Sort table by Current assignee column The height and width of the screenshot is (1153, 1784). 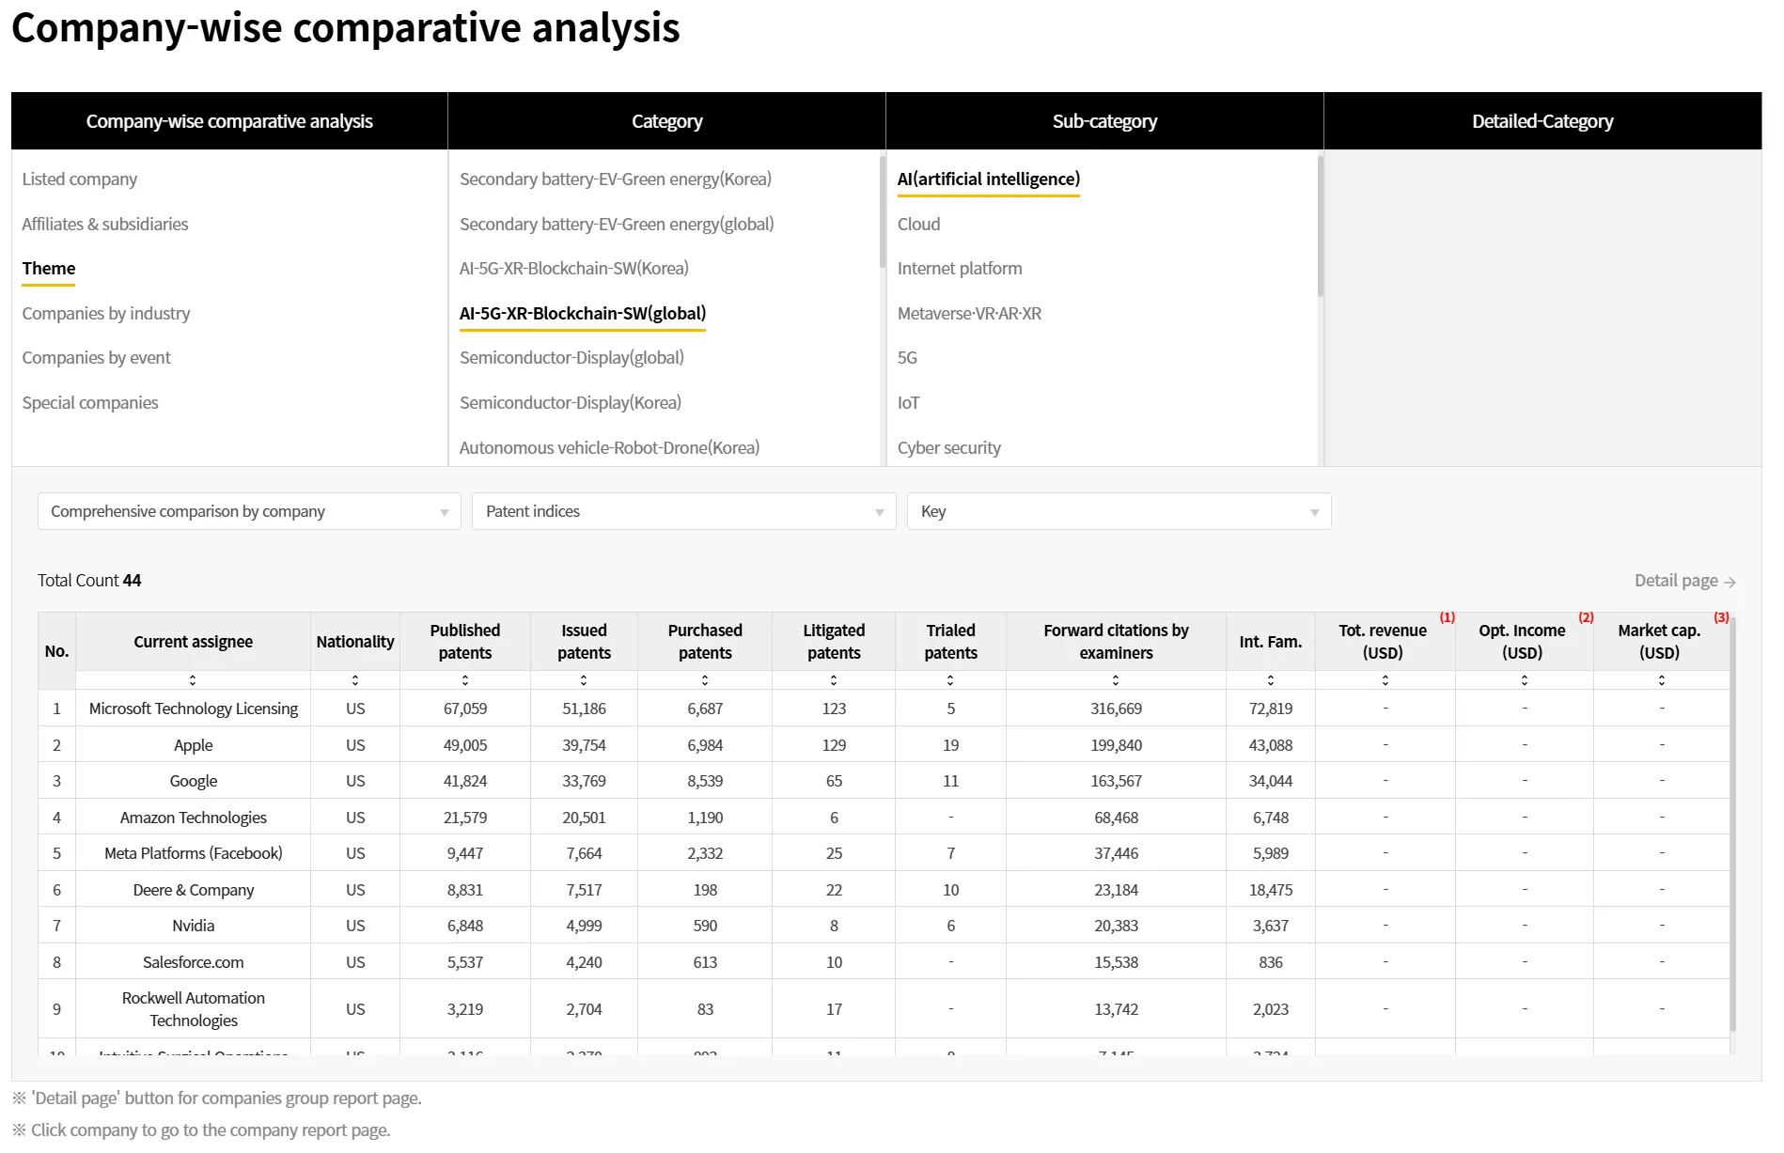coord(193,680)
